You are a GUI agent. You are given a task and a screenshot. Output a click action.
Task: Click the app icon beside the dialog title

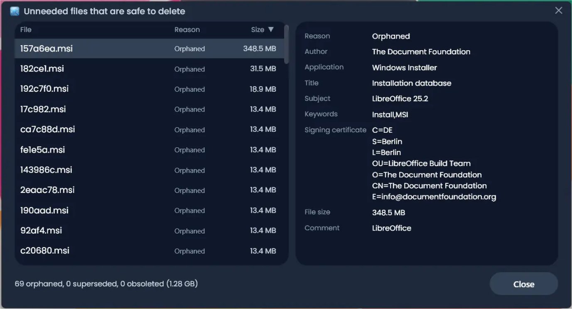pos(15,11)
